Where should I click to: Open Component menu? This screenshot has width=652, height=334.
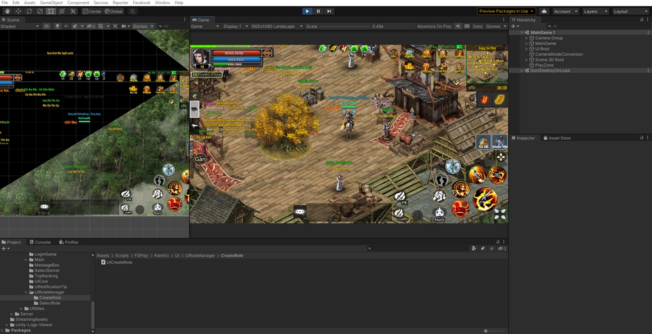[78, 3]
